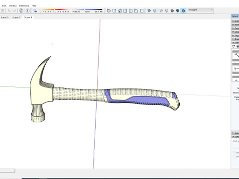Select the Scene 4 tab
239x179 pixels.
28,17
